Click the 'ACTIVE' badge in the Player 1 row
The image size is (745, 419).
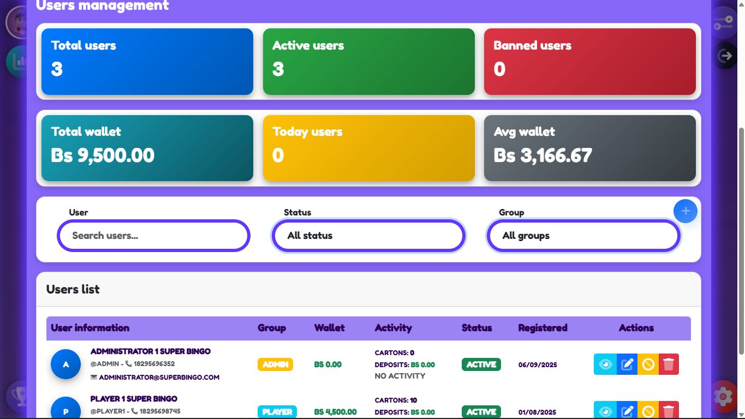[481, 412]
